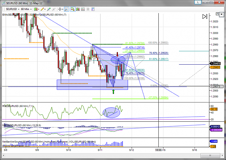Click the scrollbar left arrow
226x160 pixels.
pos(4,155)
